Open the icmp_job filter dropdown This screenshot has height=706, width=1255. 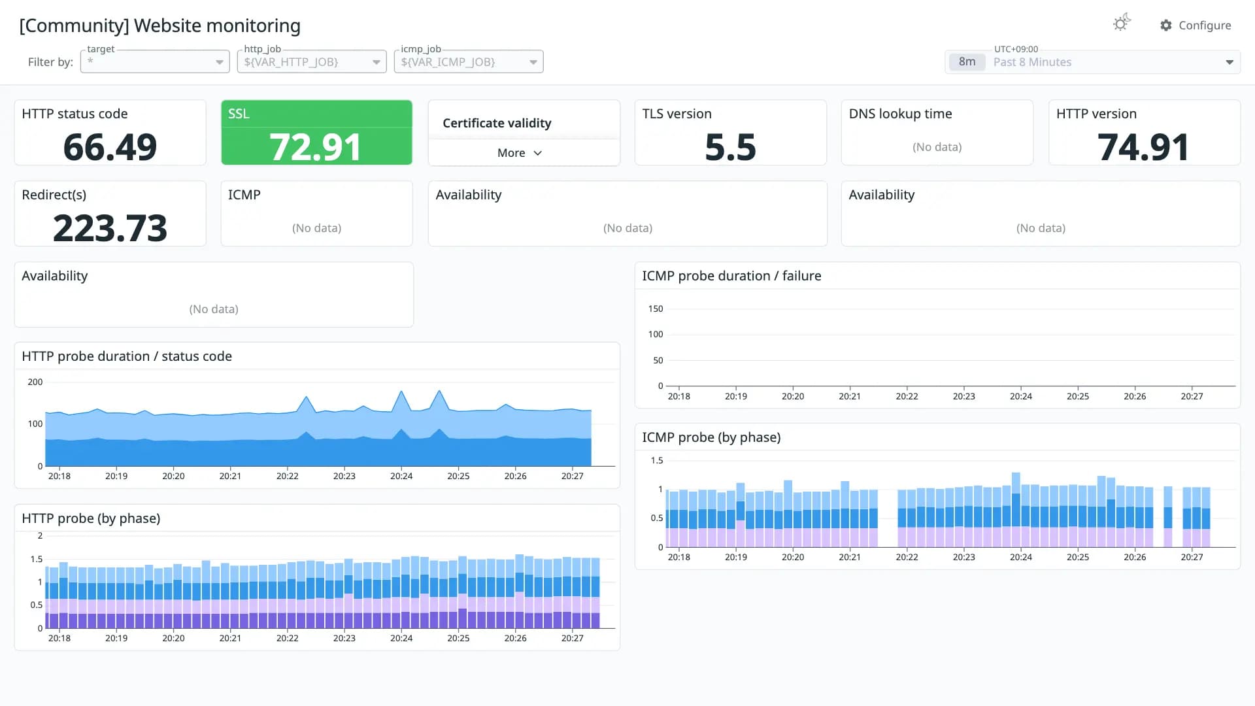[469, 61]
